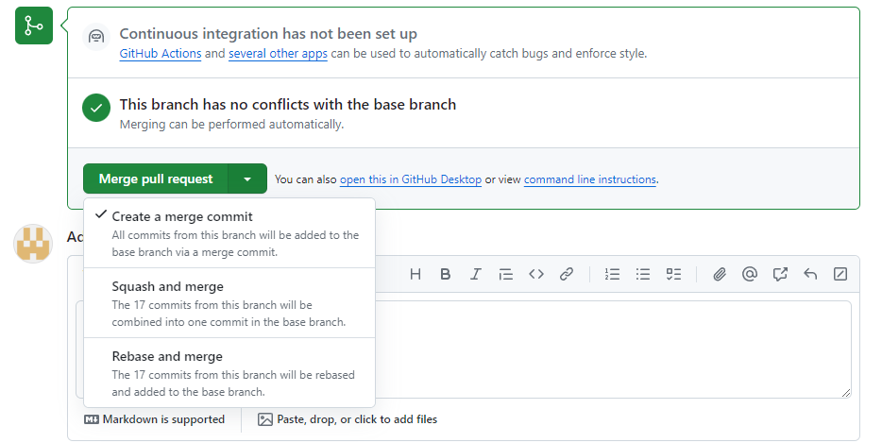Click the green no-conflicts checkmark icon

pyautogui.click(x=96, y=108)
